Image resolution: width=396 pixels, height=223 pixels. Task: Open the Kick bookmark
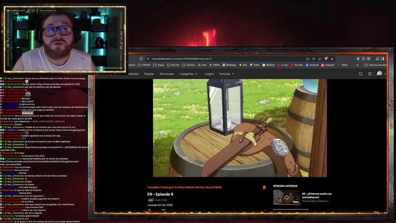click(x=243, y=65)
